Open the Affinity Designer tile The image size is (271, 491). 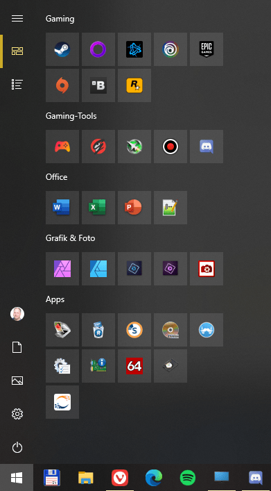[x=98, y=269]
